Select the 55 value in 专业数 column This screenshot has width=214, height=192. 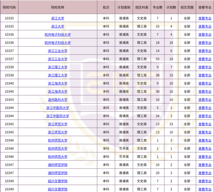[158, 59]
